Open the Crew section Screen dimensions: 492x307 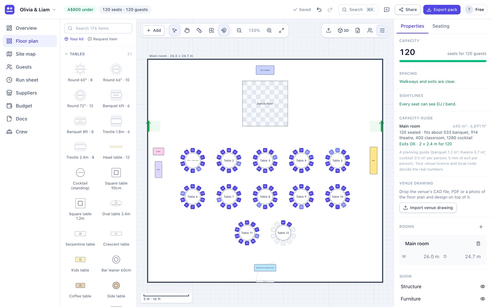[x=30, y=132]
